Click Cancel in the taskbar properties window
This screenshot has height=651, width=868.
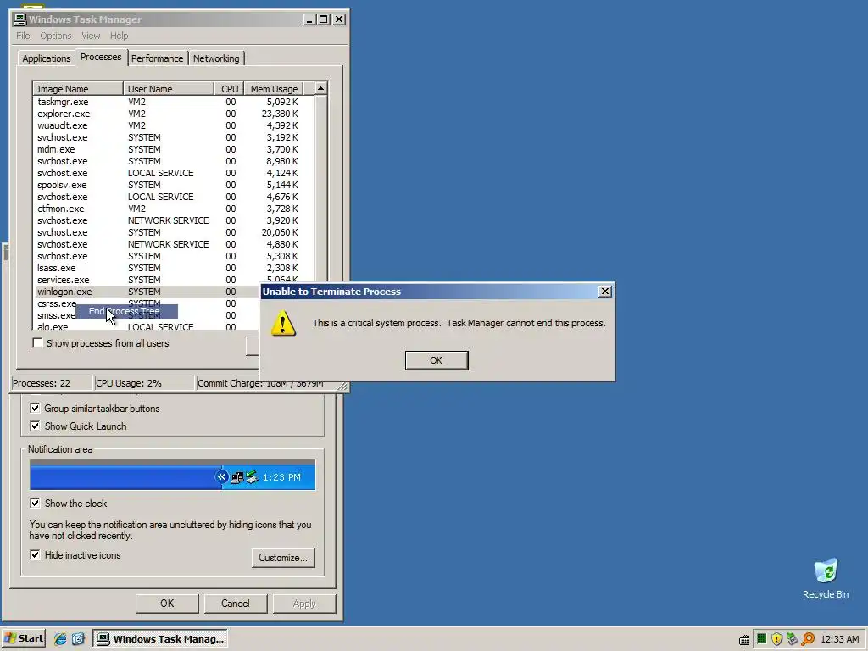click(x=236, y=604)
